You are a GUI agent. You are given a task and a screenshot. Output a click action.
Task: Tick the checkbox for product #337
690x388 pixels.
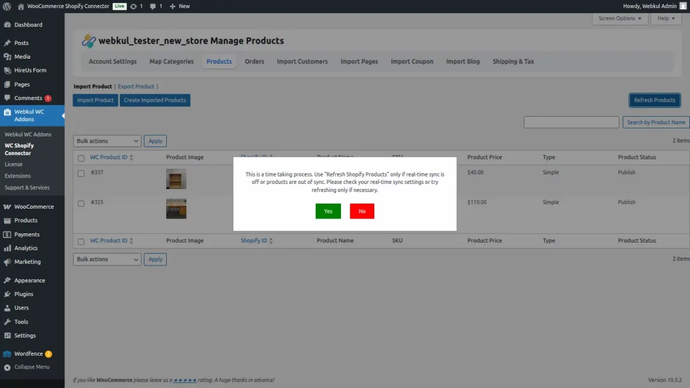pyautogui.click(x=80, y=172)
